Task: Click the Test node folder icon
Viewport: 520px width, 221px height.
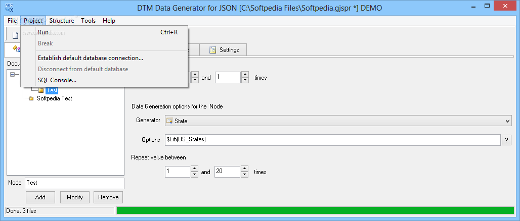Action: pyautogui.click(x=41, y=90)
